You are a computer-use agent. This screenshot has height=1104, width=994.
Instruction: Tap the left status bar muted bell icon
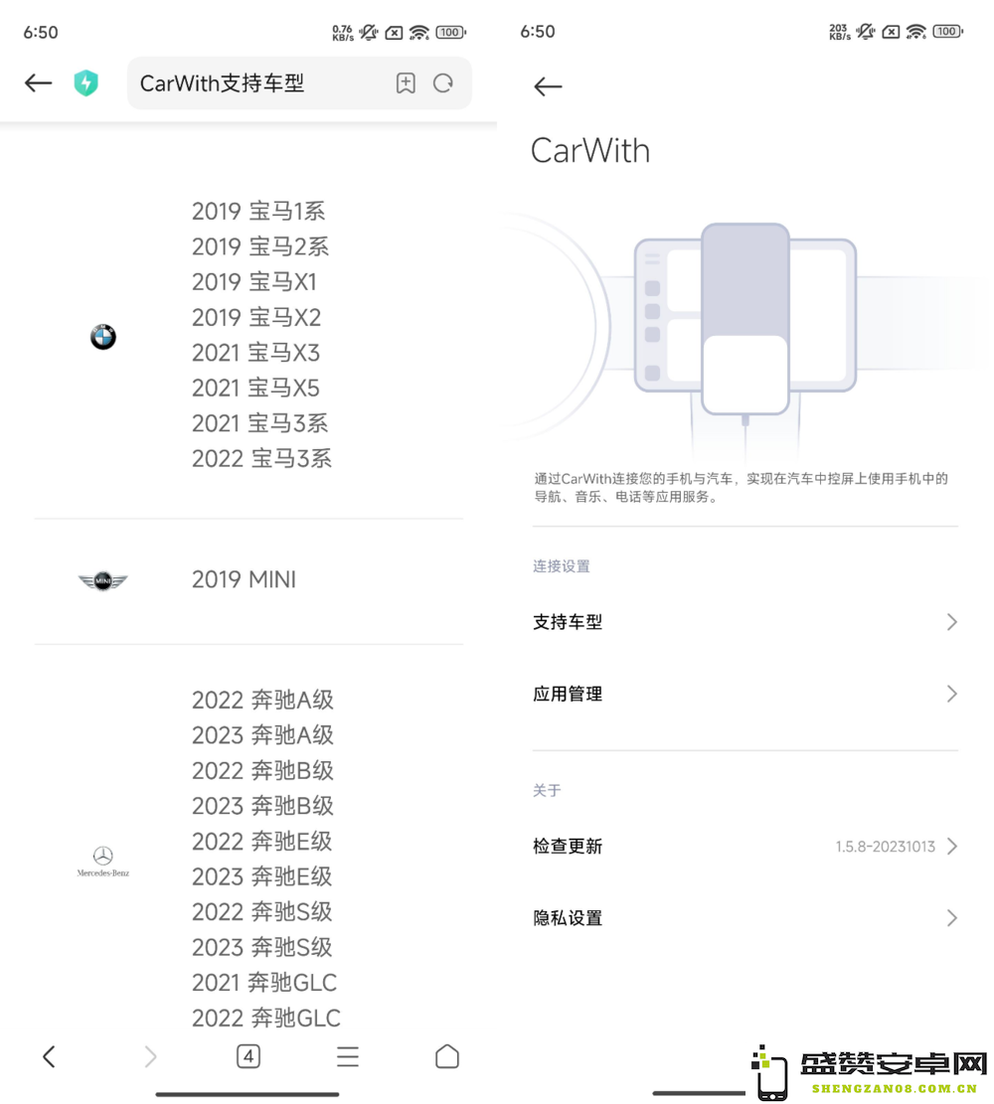point(369,33)
